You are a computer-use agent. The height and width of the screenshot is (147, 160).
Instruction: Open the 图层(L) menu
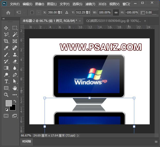(x=52, y=4)
